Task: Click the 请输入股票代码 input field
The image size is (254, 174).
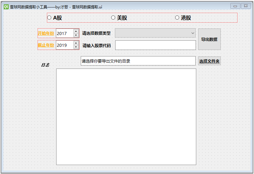Action: [x=156, y=45]
